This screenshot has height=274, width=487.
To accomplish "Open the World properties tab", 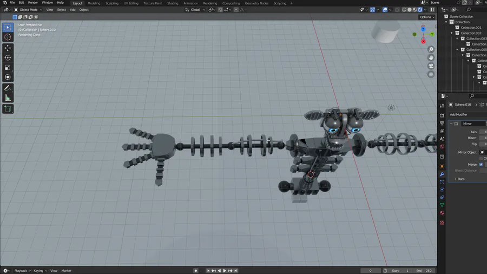I will pos(442,147).
